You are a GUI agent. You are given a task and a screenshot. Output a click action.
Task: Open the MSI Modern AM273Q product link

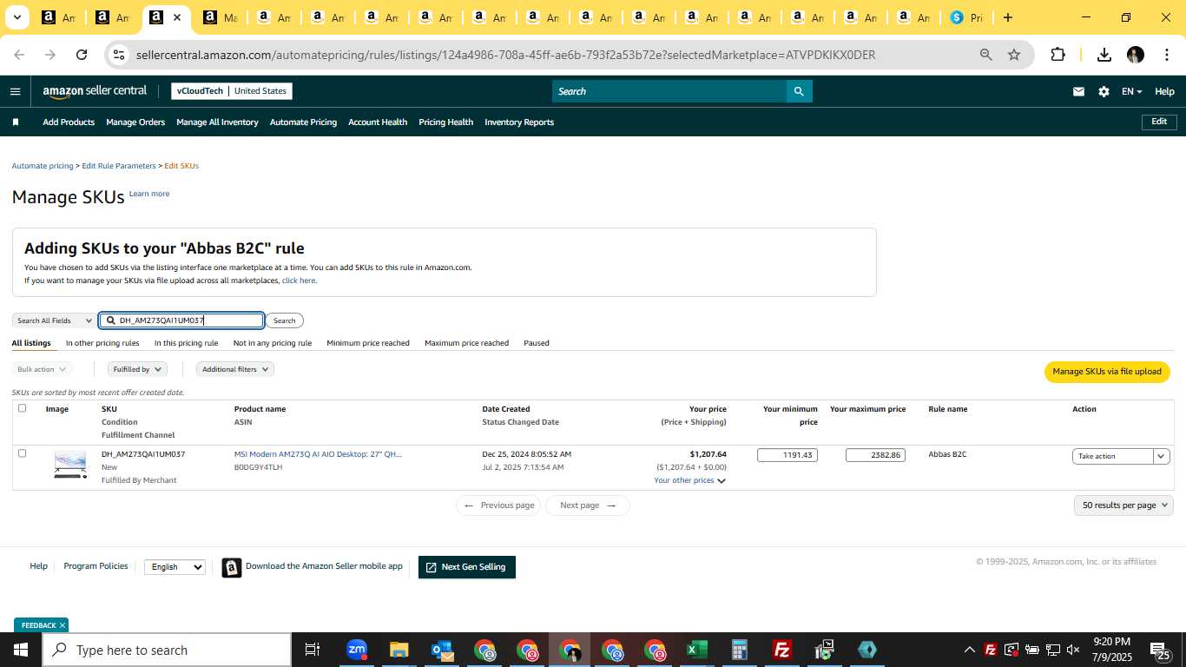318,454
